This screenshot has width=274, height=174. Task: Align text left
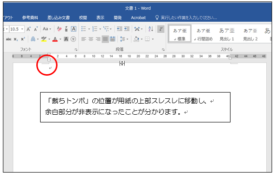(x=84, y=39)
